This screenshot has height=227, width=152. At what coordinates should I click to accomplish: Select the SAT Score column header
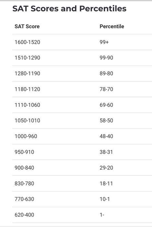(27, 26)
